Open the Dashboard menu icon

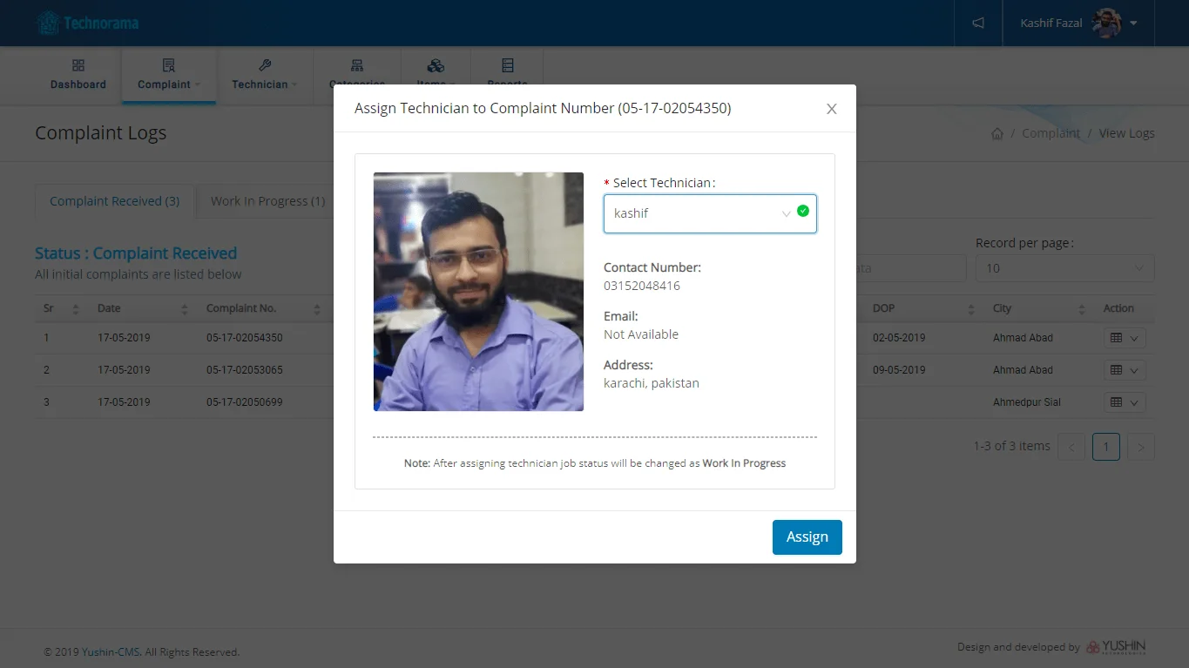[78, 66]
